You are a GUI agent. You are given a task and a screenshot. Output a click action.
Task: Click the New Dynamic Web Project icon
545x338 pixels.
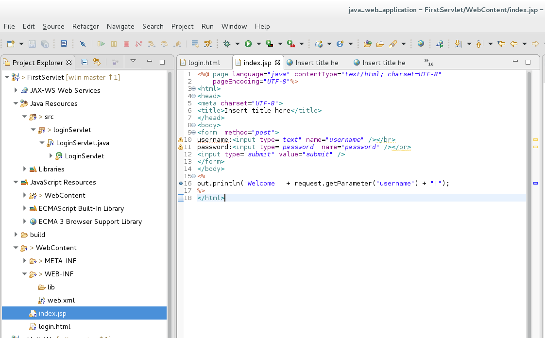(x=319, y=44)
